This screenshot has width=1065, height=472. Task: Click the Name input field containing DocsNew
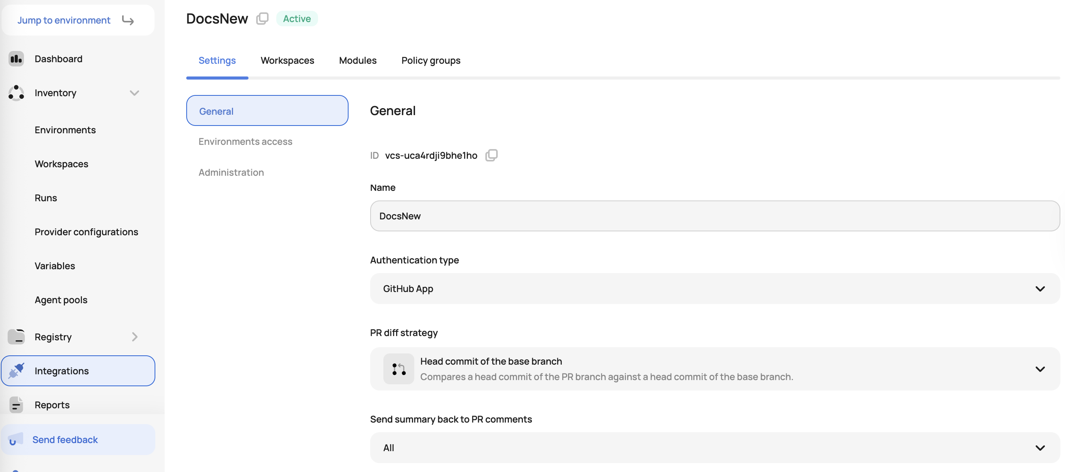pos(715,216)
